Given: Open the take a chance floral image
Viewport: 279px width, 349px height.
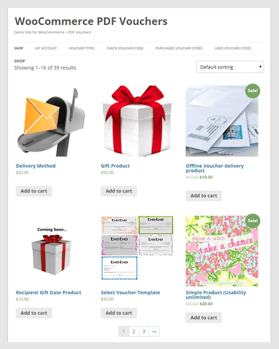Looking at the screenshot, I should pos(222,251).
